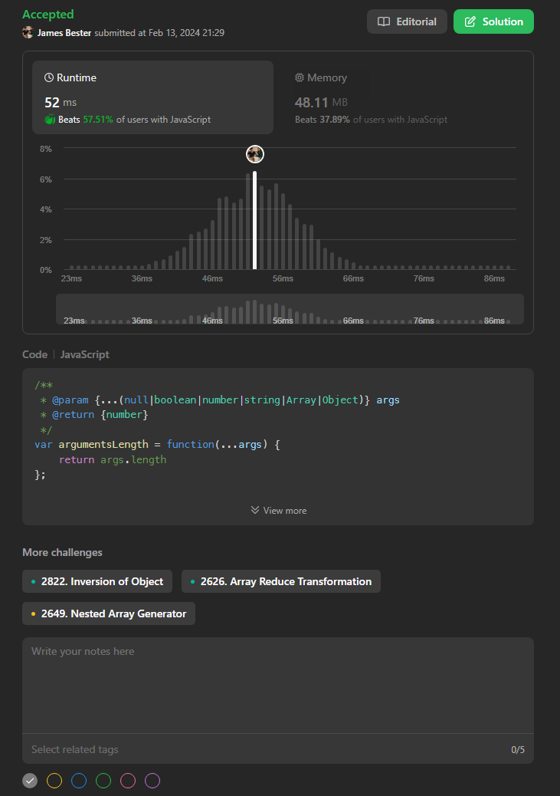Toggle the checkmark circle below the notes box

tap(29, 781)
